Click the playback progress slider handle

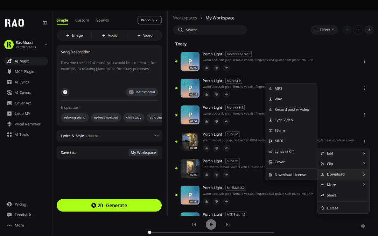pyautogui.click(x=150, y=233)
